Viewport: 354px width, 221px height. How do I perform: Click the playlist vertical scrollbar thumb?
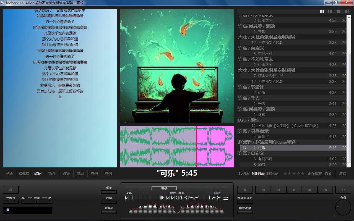(349, 108)
